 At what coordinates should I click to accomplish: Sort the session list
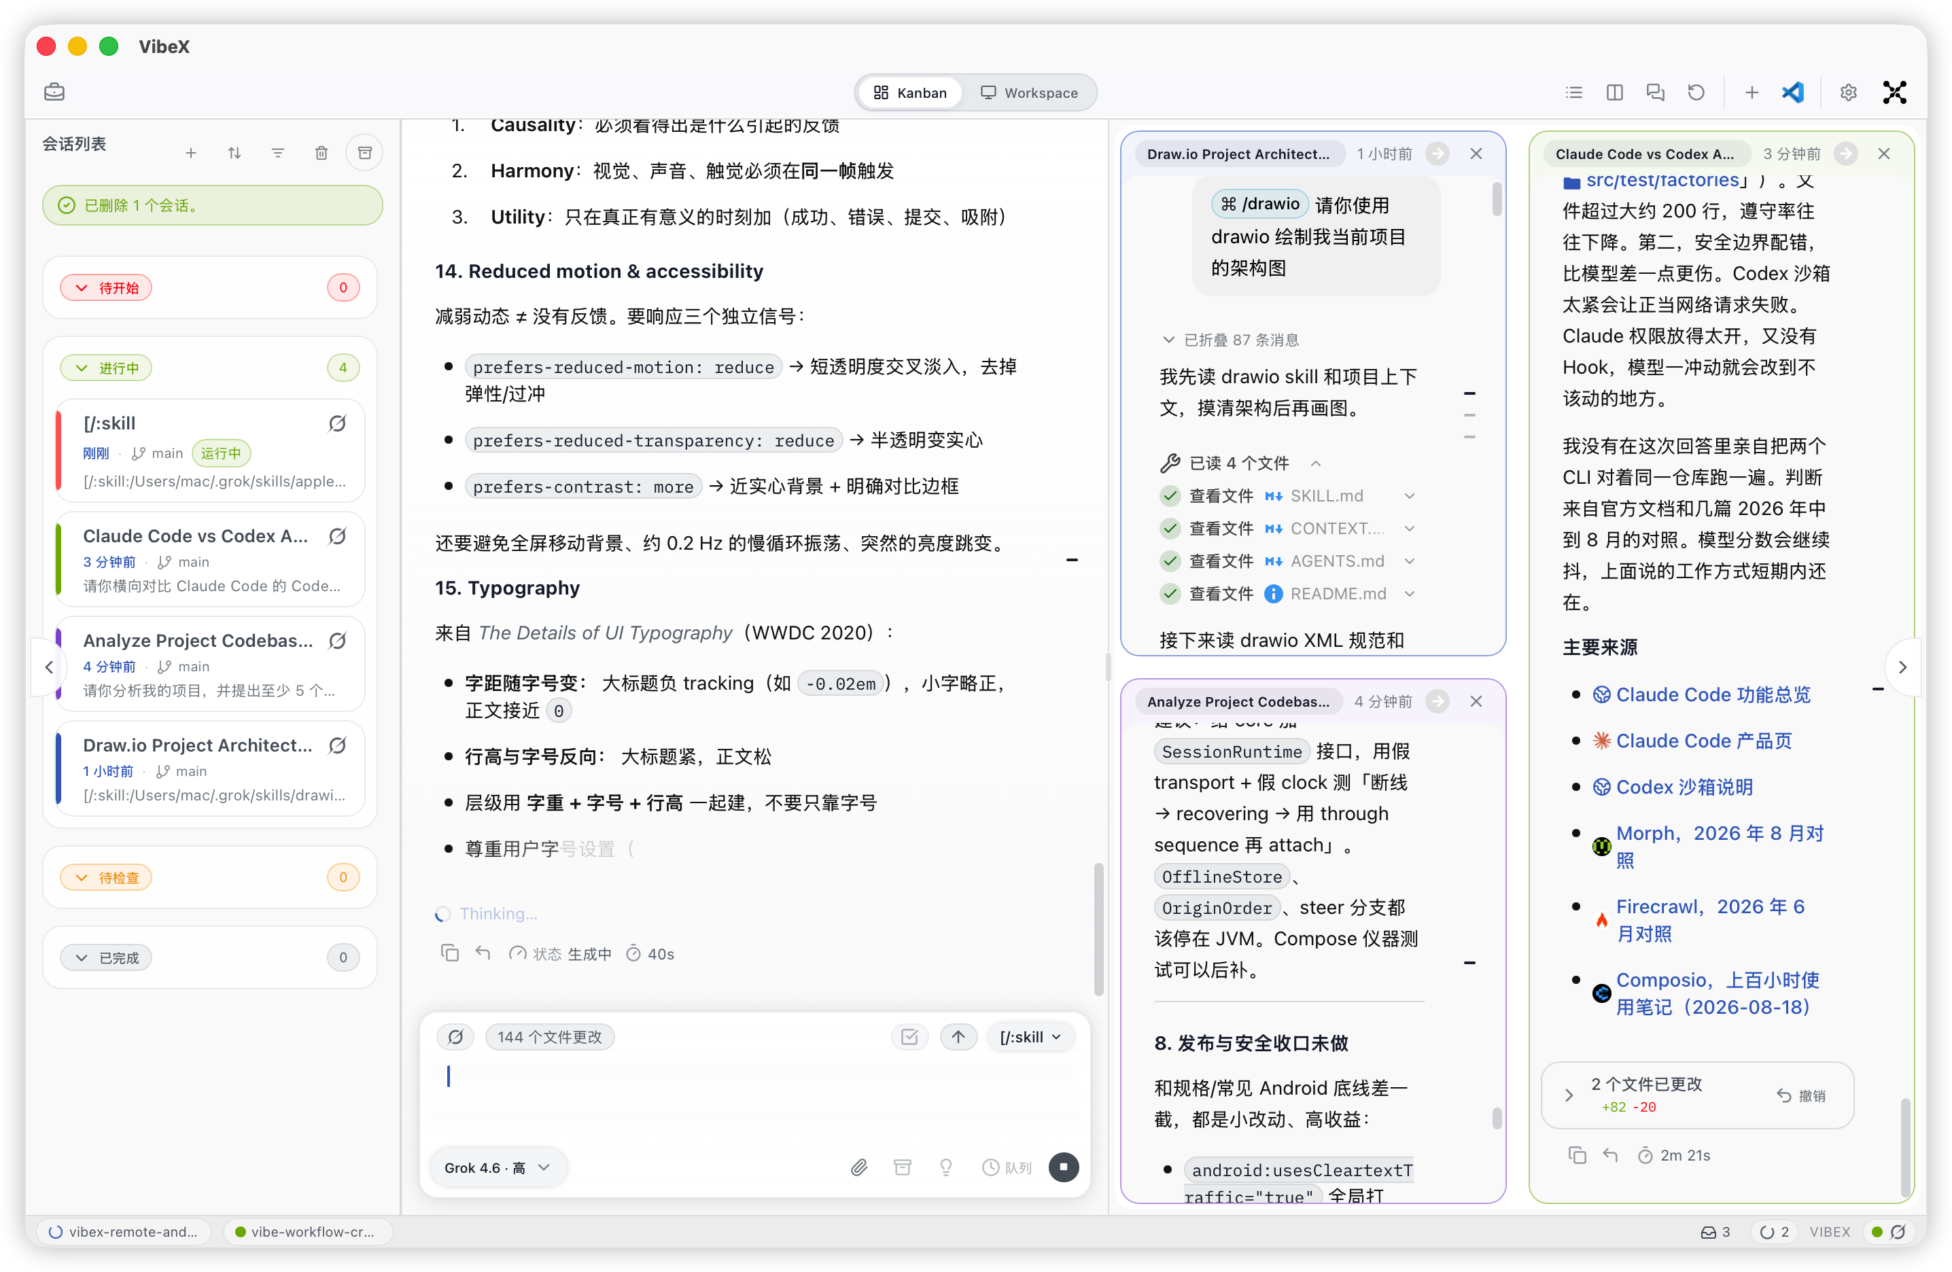click(234, 152)
